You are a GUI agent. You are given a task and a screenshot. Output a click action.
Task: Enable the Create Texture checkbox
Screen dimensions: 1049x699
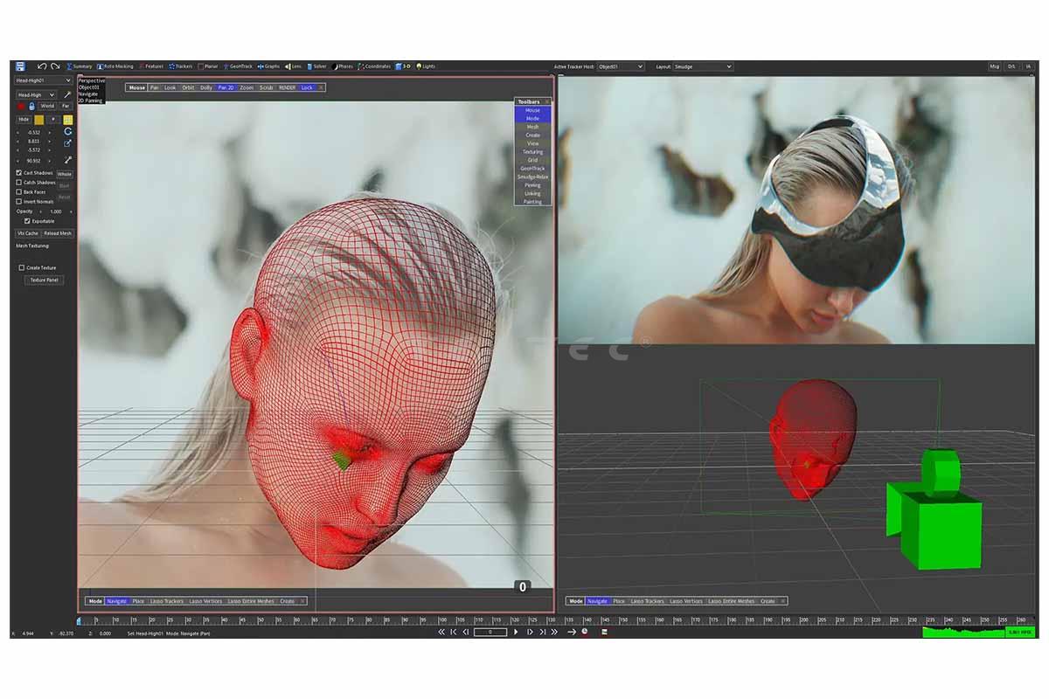[22, 268]
